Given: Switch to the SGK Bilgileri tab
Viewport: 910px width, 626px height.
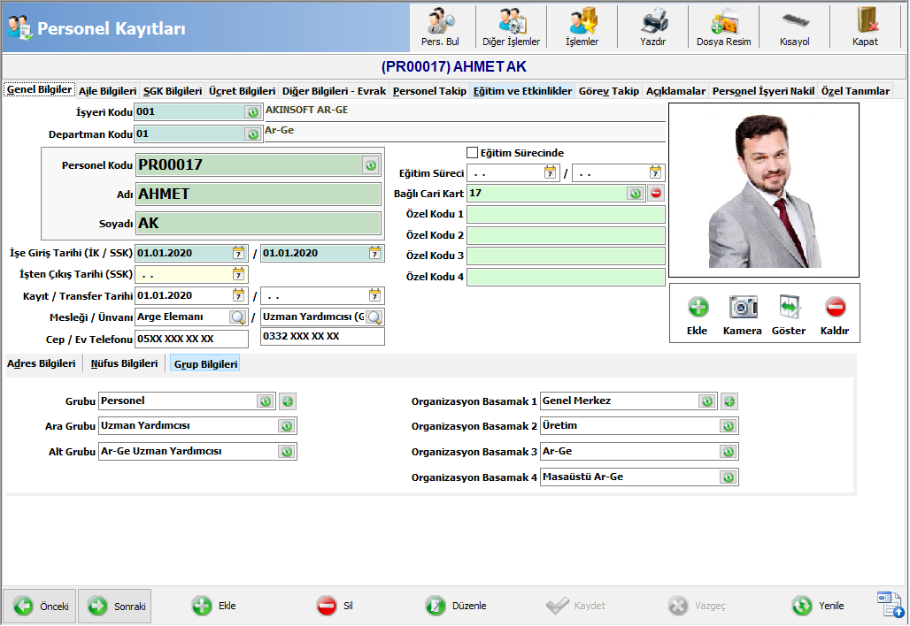Looking at the screenshot, I should (x=172, y=91).
